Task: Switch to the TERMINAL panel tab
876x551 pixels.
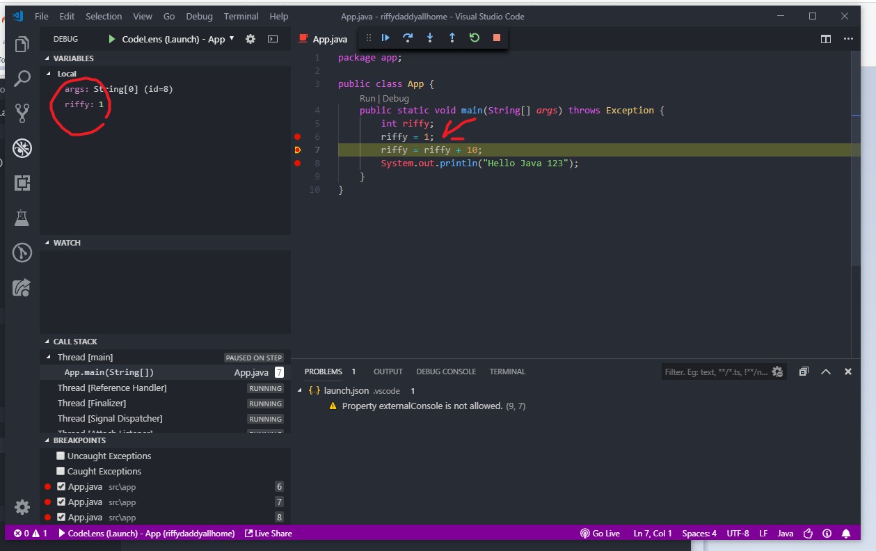Action: 507,372
